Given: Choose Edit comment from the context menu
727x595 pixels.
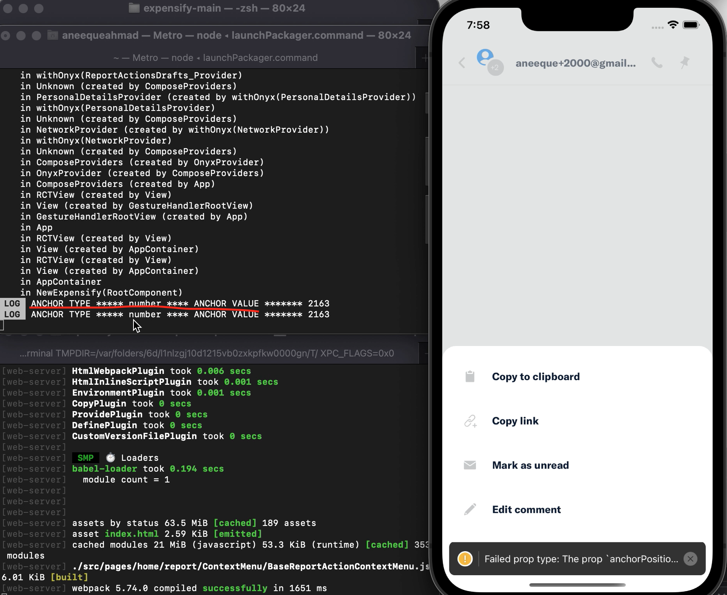Looking at the screenshot, I should pyautogui.click(x=577, y=509).
